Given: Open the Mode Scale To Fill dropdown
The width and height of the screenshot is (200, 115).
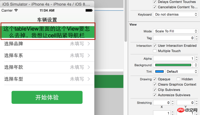Looking at the screenshot, I should pyautogui.click(x=175, y=31).
